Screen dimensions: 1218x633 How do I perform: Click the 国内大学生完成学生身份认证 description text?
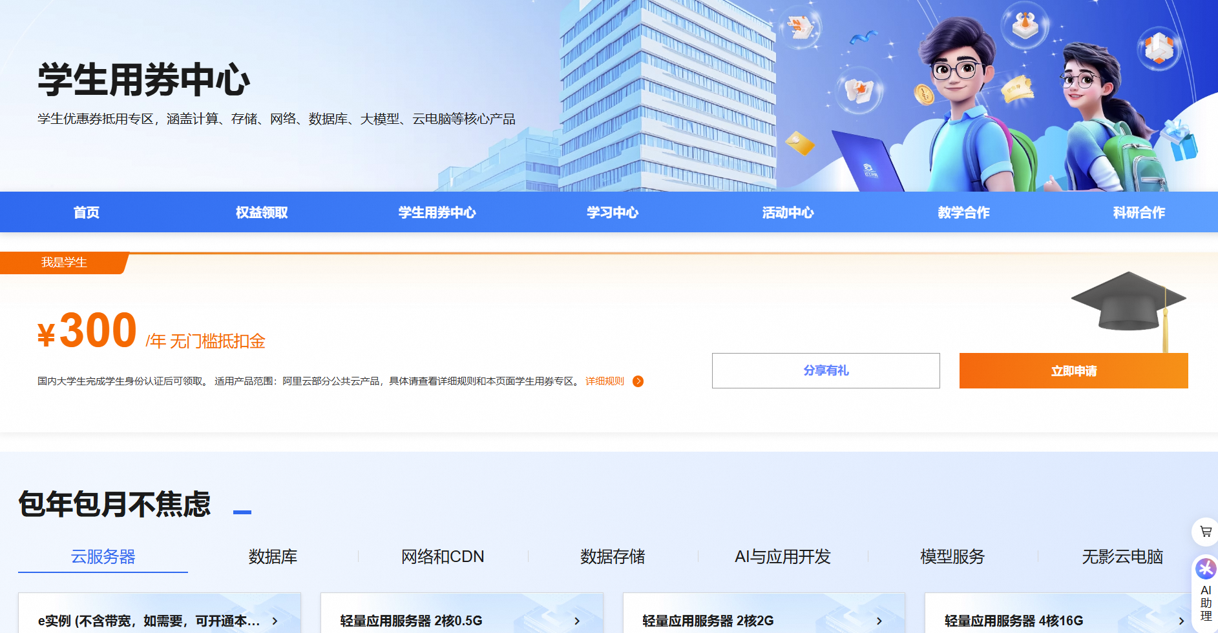(x=311, y=381)
